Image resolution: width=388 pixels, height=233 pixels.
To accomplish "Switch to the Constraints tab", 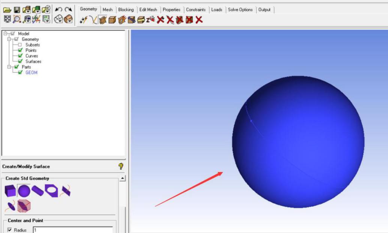I will click(196, 10).
